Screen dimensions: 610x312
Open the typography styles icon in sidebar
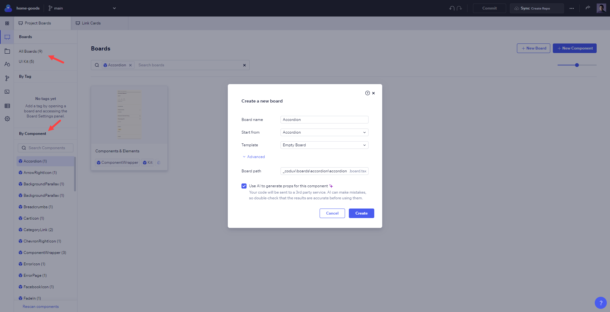coord(7,64)
